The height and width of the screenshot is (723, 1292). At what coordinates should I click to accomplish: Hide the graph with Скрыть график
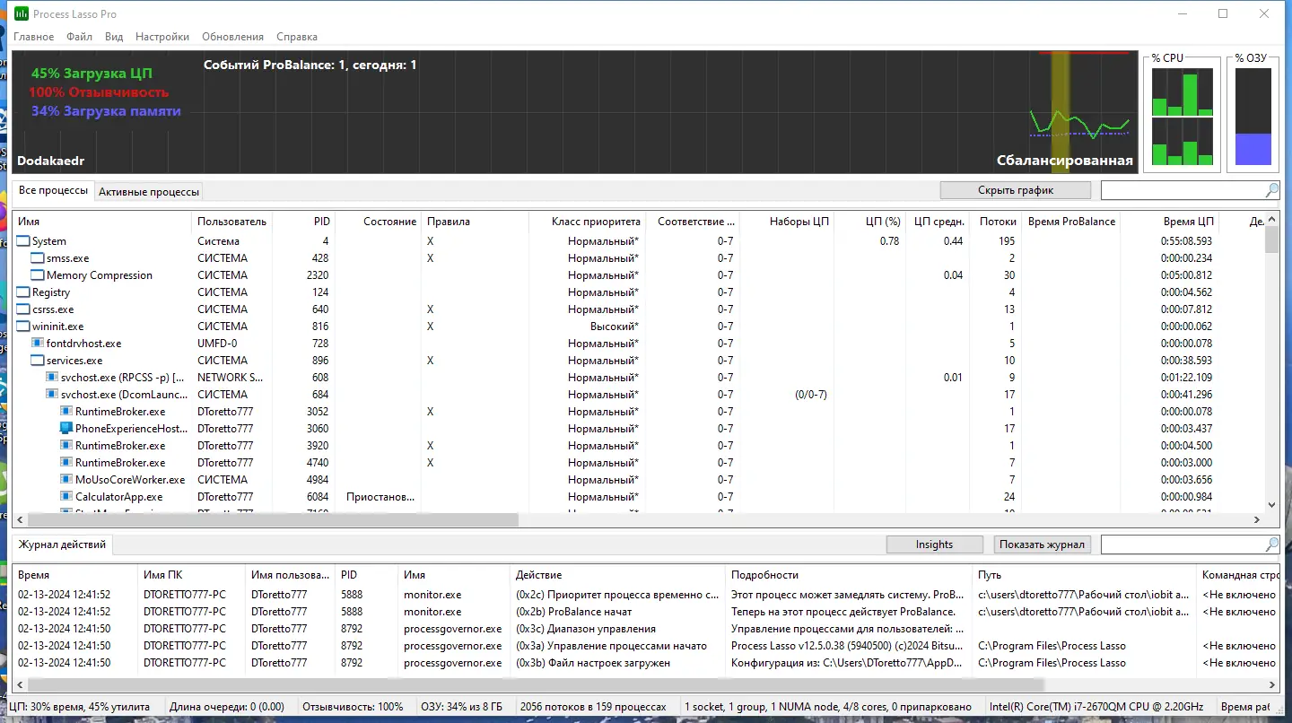[1016, 190]
